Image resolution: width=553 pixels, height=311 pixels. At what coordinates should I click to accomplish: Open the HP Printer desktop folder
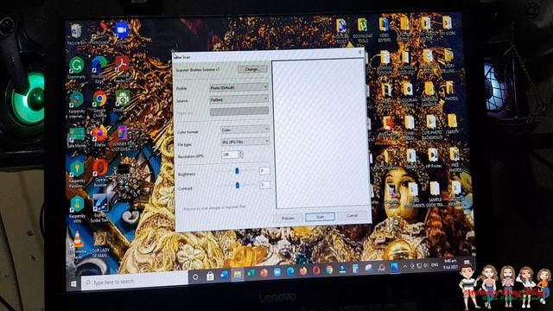pos(434,158)
